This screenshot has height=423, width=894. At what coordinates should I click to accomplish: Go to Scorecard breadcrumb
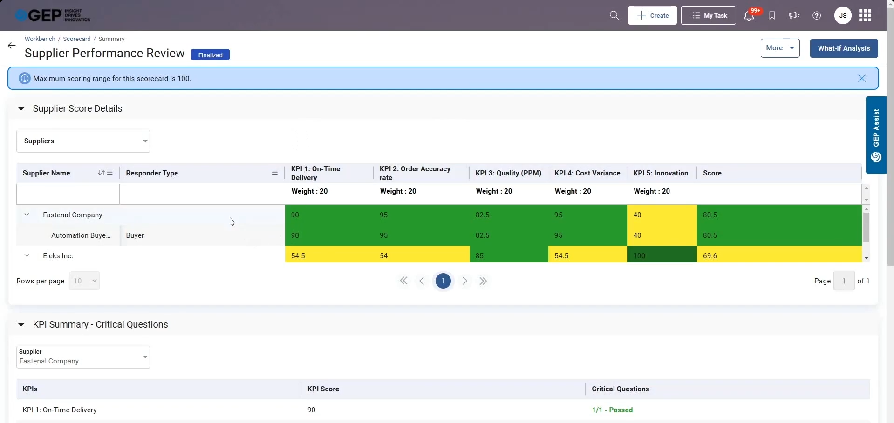[77, 39]
